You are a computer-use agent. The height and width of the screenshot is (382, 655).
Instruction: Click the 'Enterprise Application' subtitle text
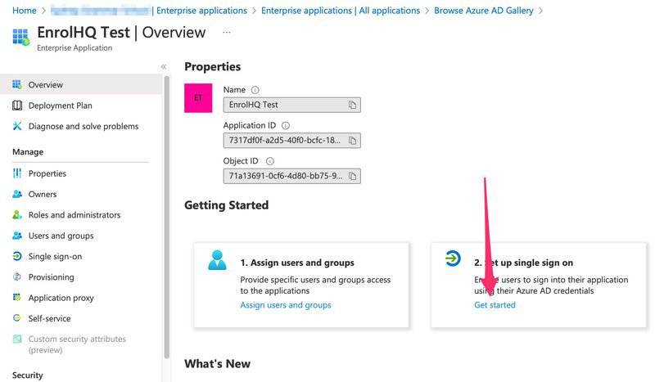pyautogui.click(x=75, y=48)
